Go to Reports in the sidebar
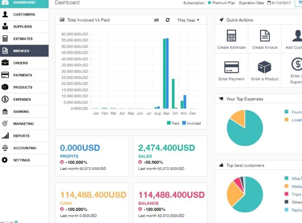Image resolution: width=302 pixels, height=223 pixels. pyautogui.click(x=21, y=136)
